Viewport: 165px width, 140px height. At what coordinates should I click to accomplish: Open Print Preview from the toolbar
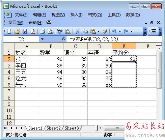tap(50, 31)
